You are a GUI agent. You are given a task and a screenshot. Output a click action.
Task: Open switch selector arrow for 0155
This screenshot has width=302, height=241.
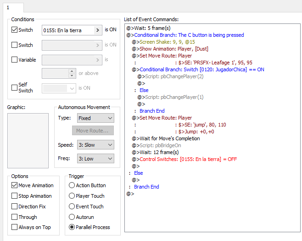pos(97,30)
